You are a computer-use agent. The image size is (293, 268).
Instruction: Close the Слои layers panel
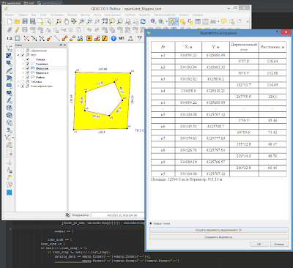coord(64,45)
